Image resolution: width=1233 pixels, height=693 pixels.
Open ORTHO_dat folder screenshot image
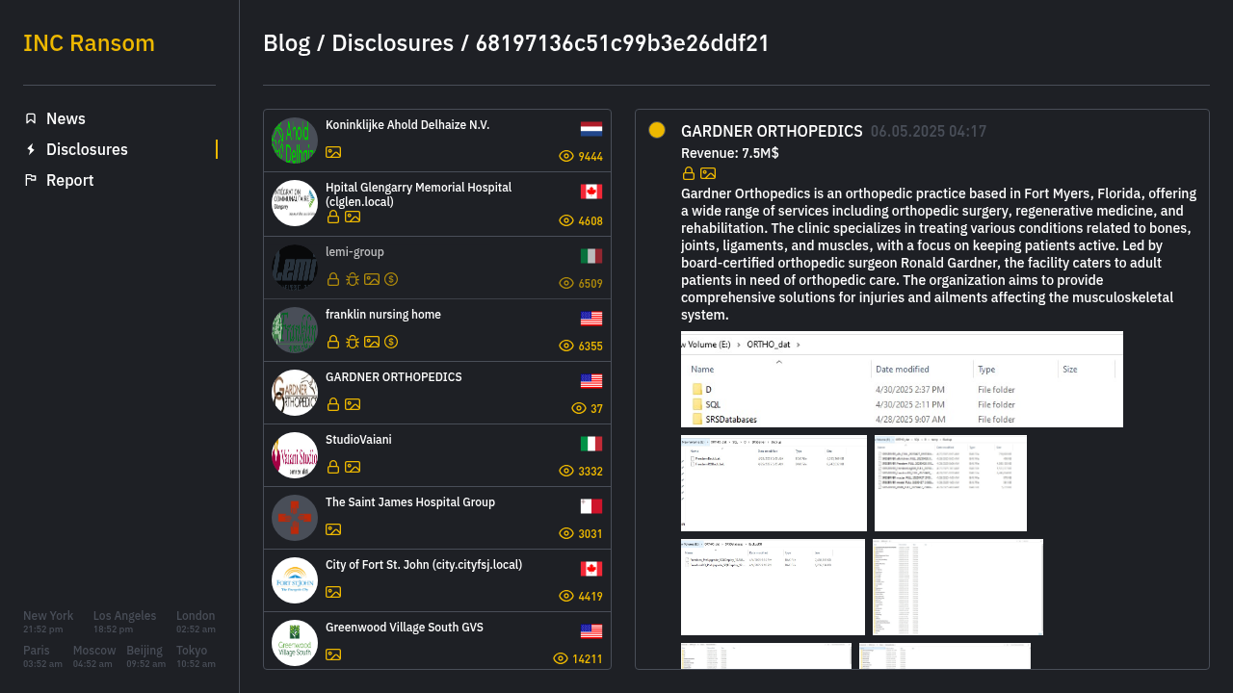(x=902, y=379)
